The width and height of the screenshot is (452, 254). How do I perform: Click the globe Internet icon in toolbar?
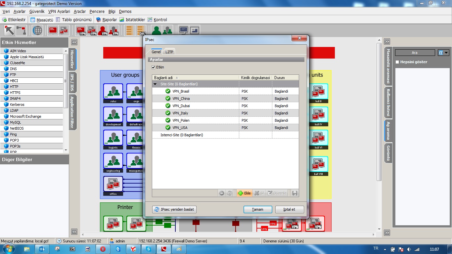[x=37, y=30]
